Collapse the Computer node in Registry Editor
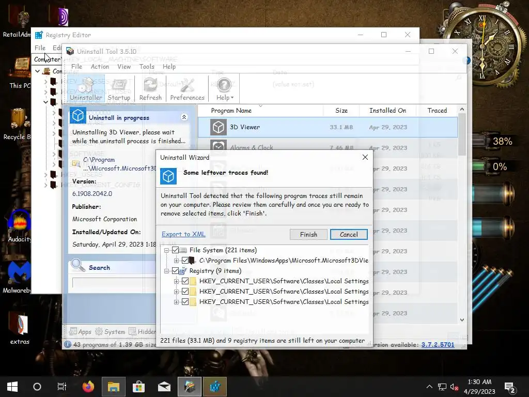 pos(37,71)
